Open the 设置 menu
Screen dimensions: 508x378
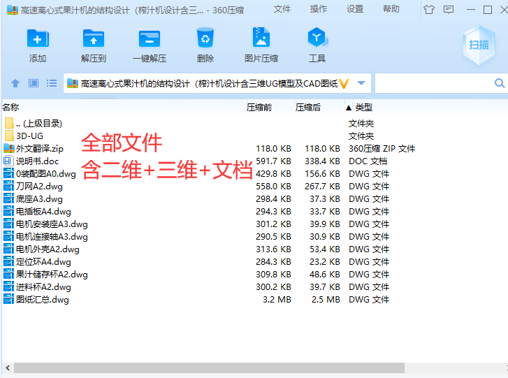pos(355,9)
